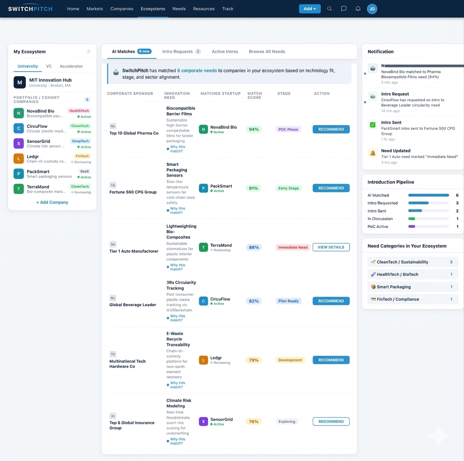Screen dimensions: 464x461
Task: Click NovaBind Bio icon in portfolio list
Action: tap(18, 113)
